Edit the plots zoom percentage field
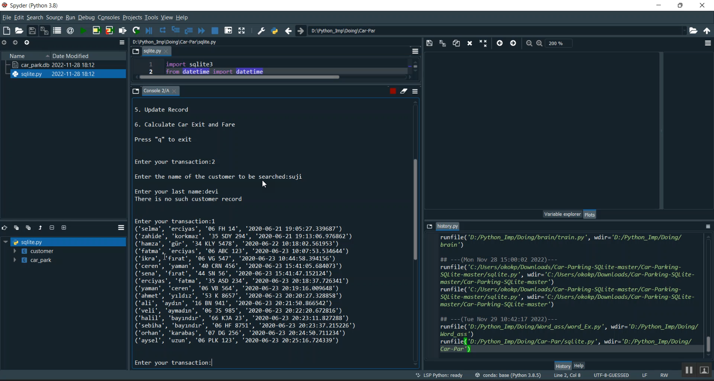714x381 pixels. 559,43
